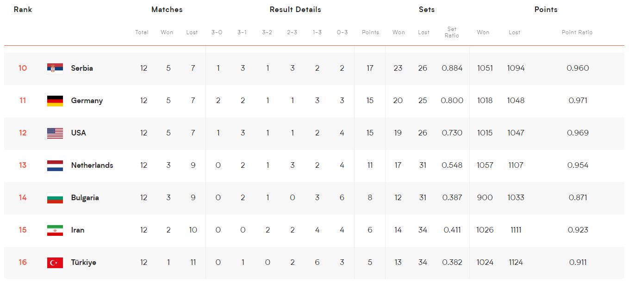Open the Serbia team link

(82, 68)
